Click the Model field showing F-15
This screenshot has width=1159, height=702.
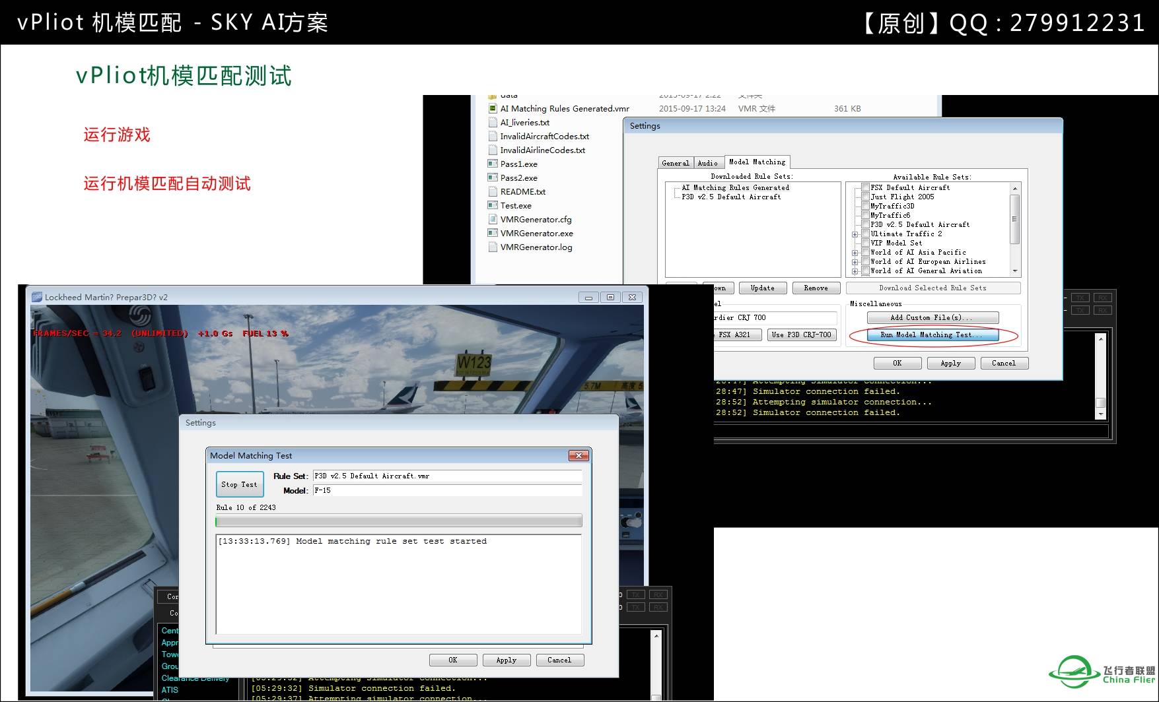[447, 490]
